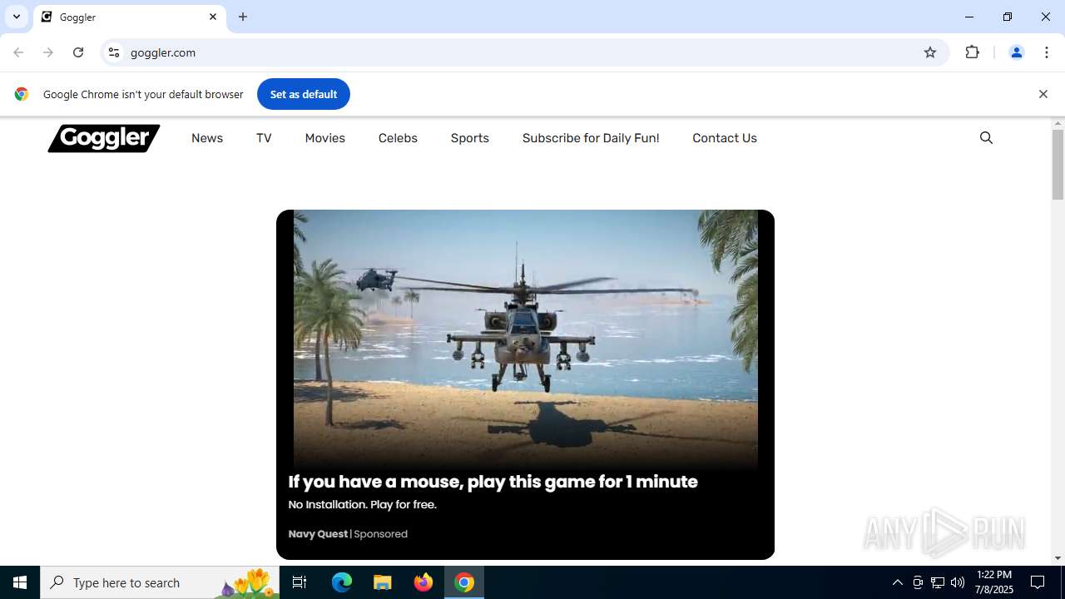
Task: Click scrollbar down arrow
Action: 1058,558
